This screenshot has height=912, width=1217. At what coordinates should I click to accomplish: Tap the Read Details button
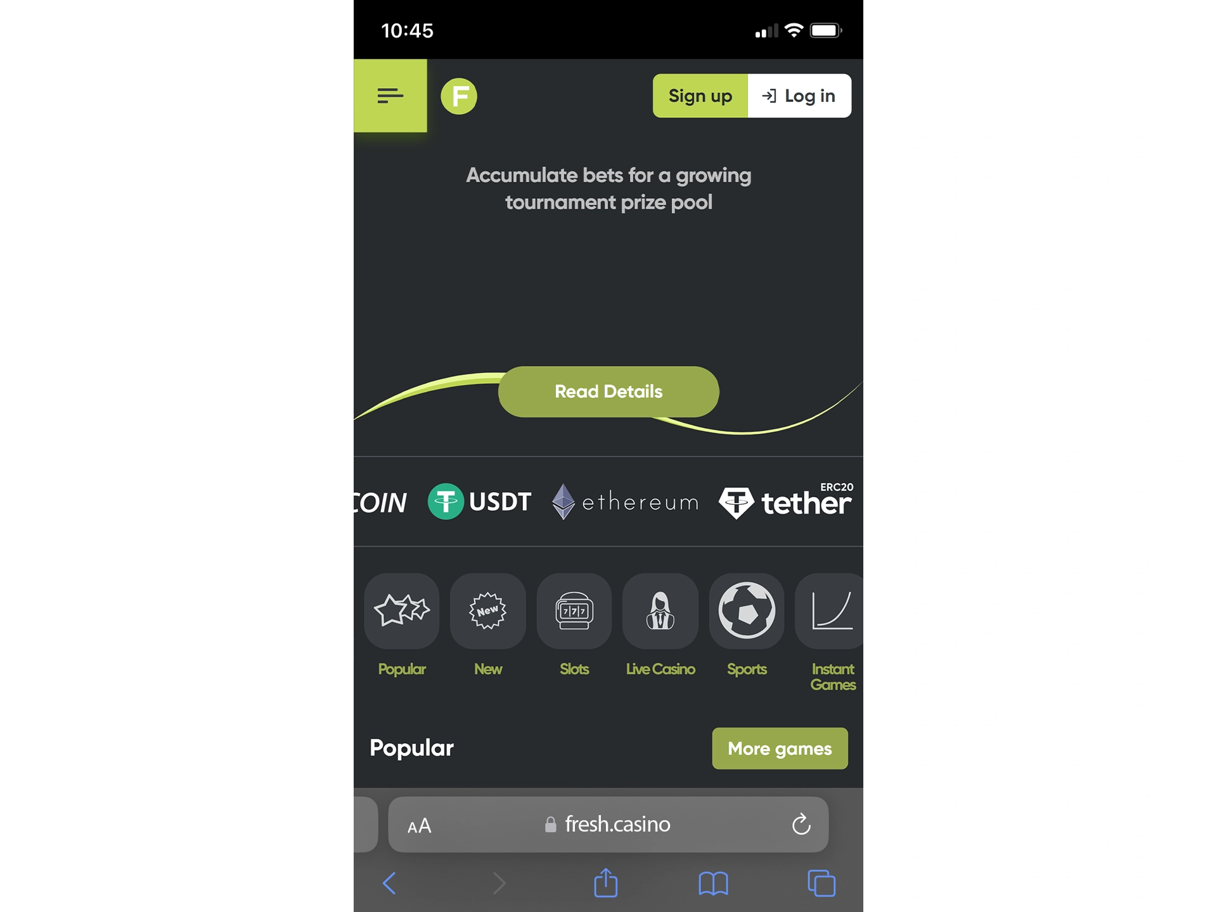pyautogui.click(x=608, y=391)
